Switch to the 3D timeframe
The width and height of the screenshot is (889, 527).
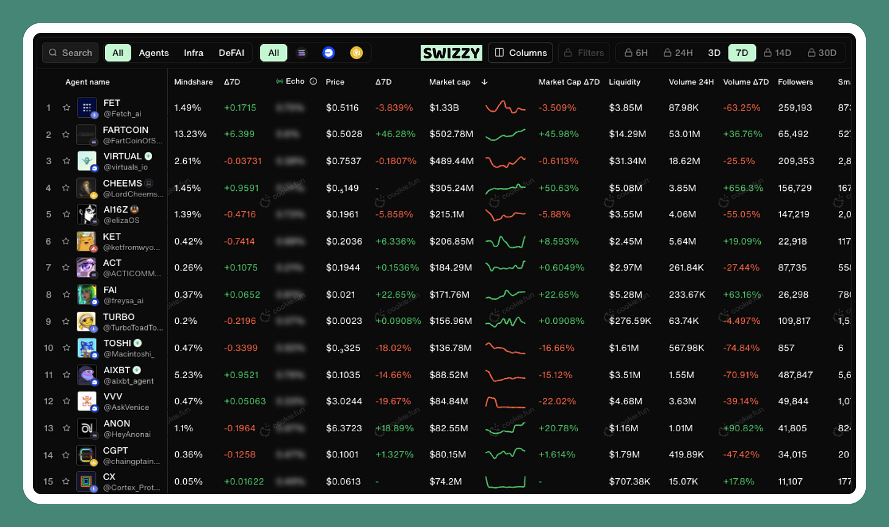click(x=714, y=53)
